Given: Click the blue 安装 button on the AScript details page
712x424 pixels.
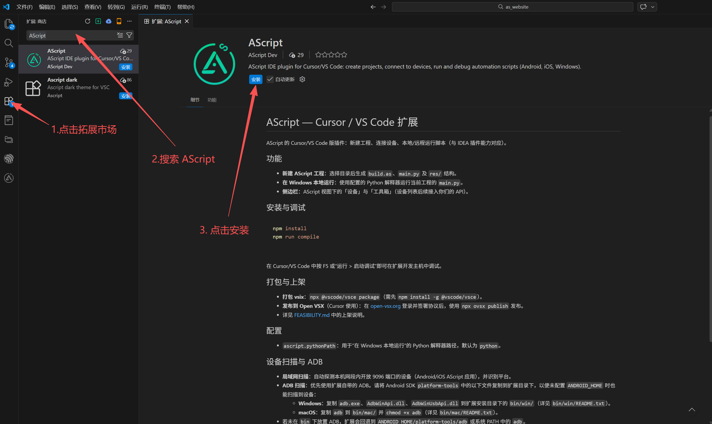Looking at the screenshot, I should click(x=256, y=79).
